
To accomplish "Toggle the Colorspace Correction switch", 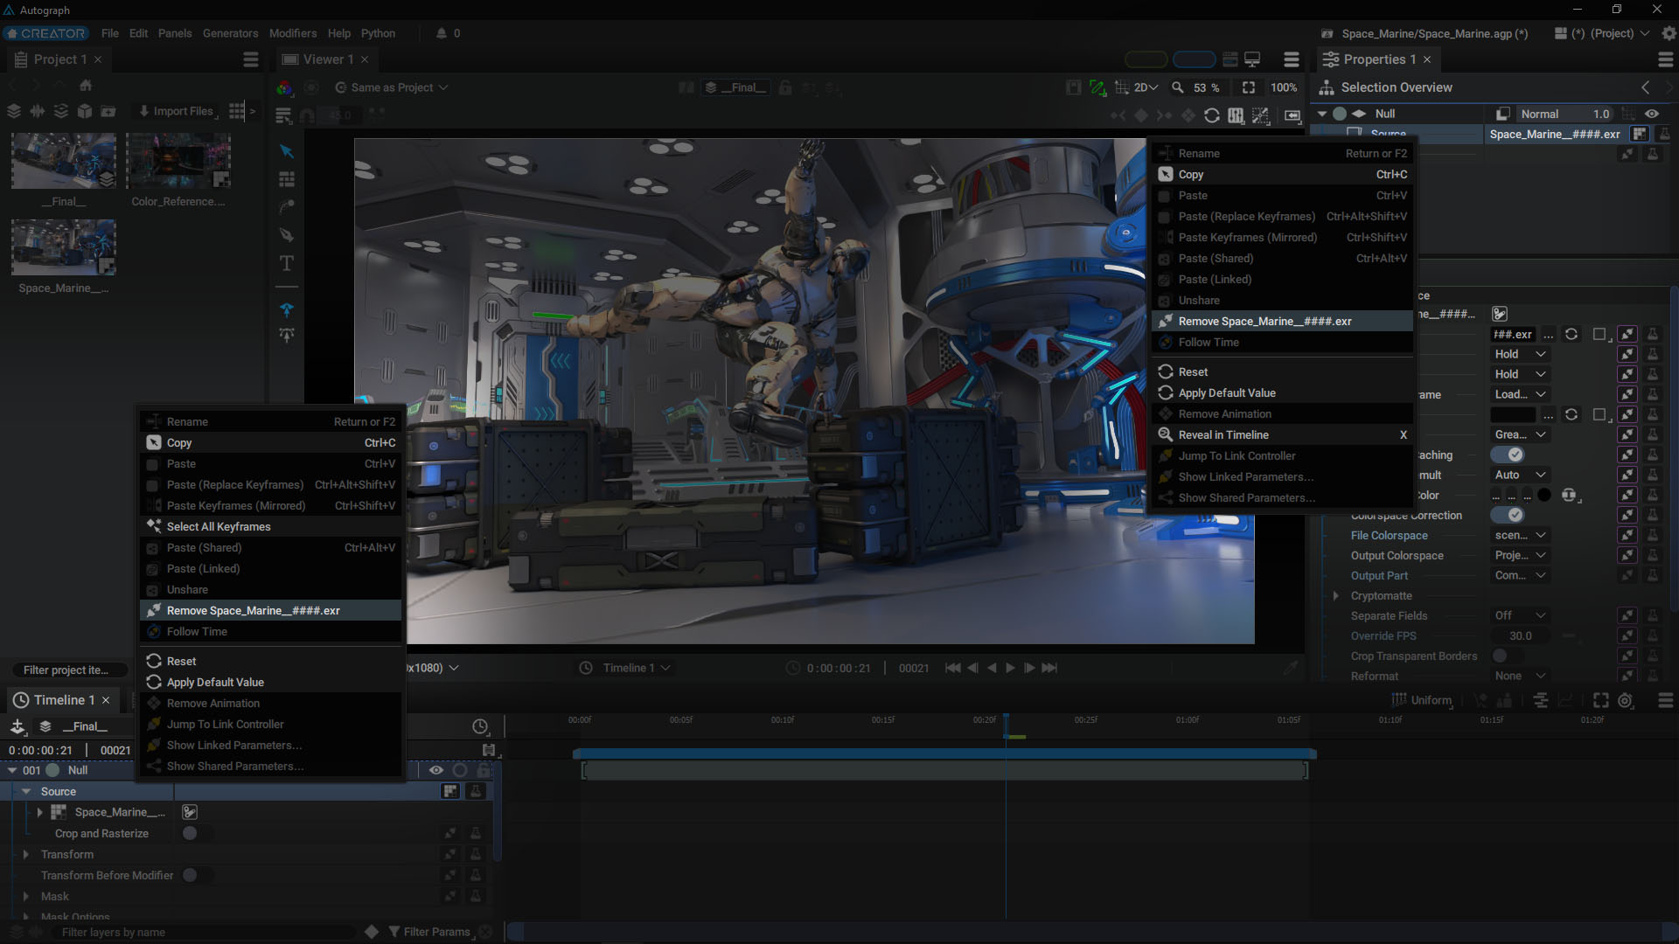I will click(1508, 515).
